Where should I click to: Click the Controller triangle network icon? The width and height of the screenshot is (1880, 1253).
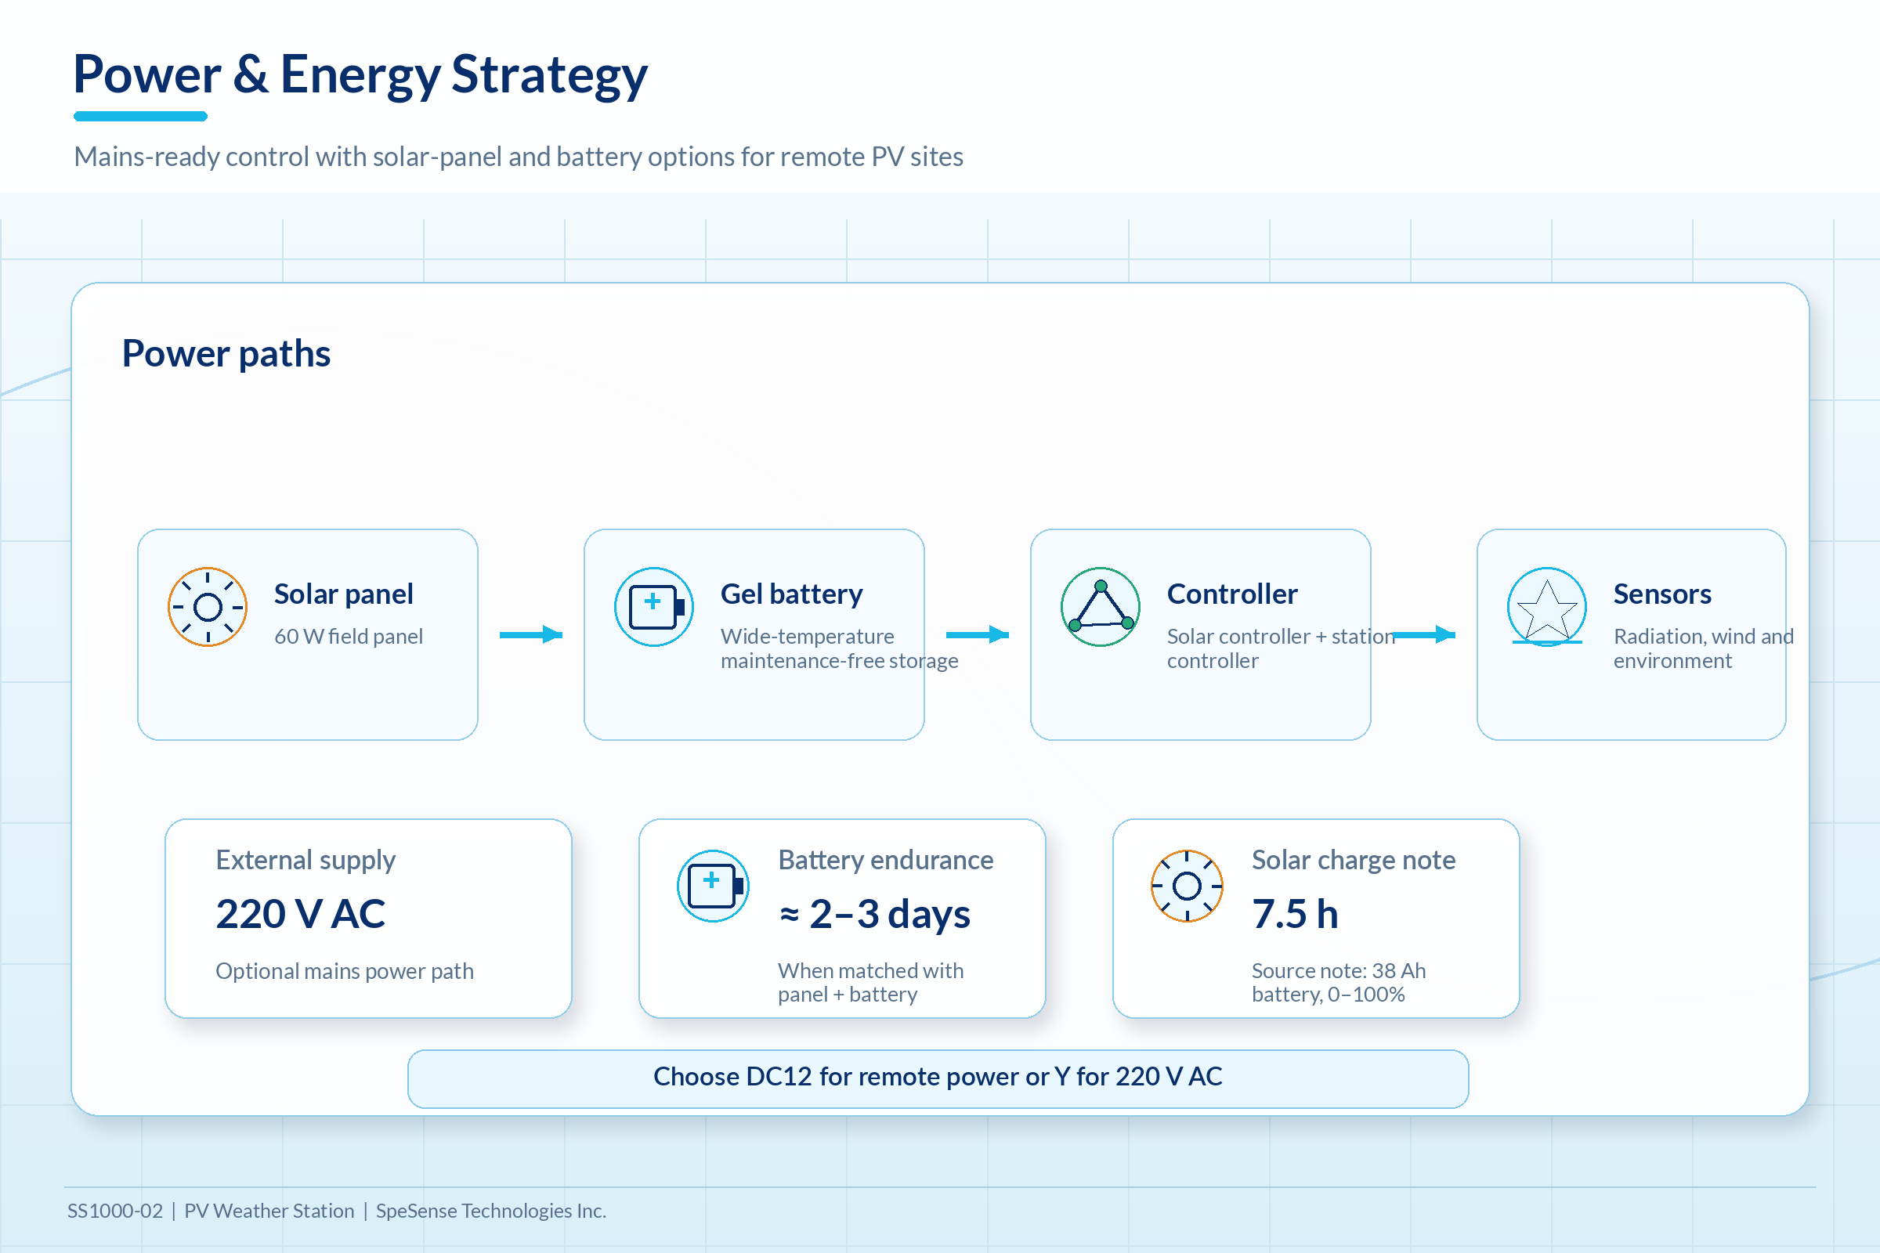pos(1101,608)
